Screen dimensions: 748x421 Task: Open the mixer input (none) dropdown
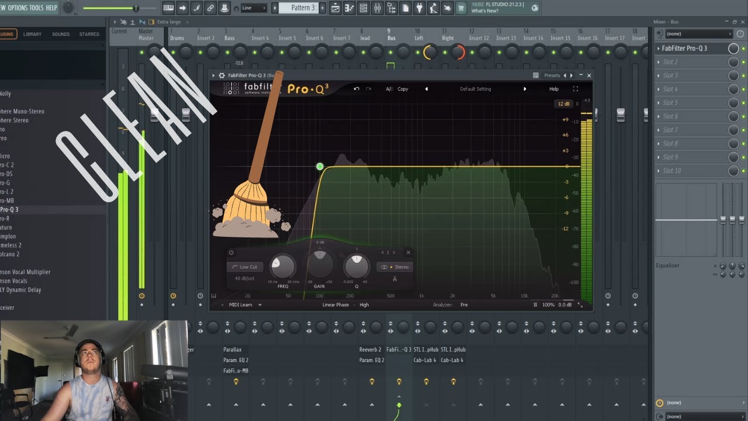point(699,34)
